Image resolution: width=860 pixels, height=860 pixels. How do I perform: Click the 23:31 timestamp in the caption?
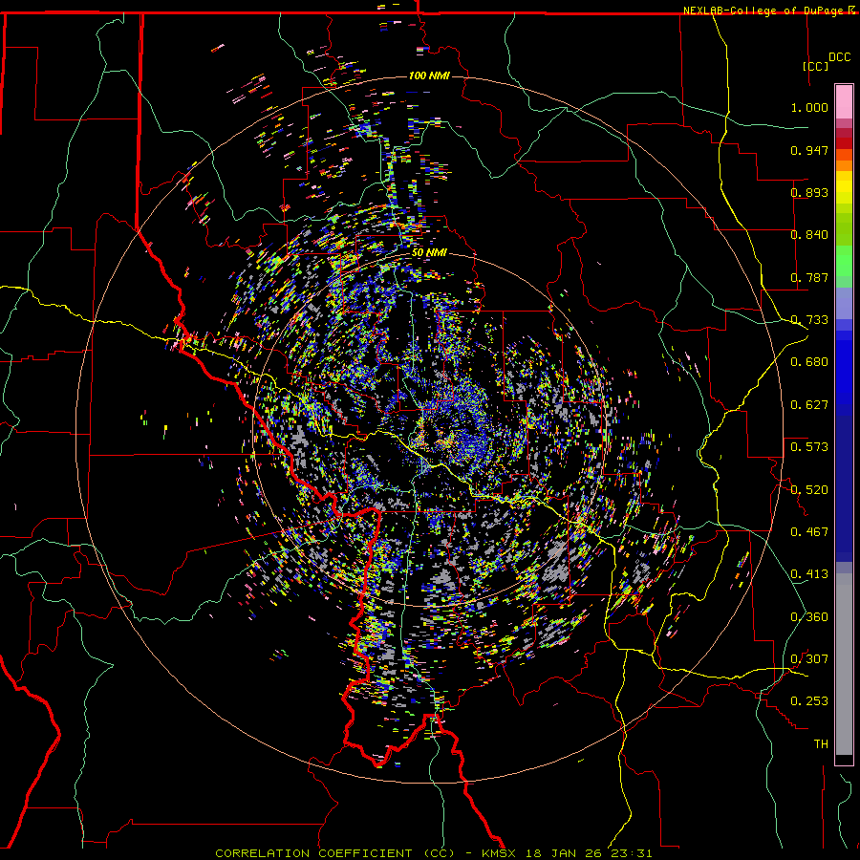pos(631,853)
